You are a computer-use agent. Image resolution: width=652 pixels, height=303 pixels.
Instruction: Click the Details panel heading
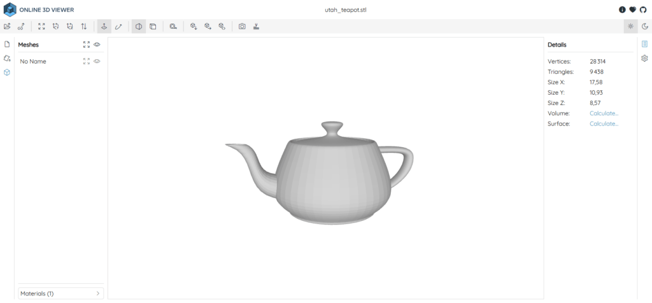(x=556, y=45)
